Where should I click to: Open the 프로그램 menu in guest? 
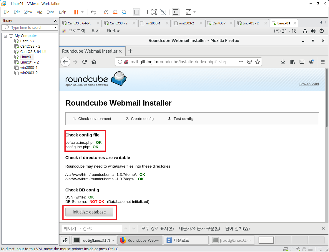coord(77,31)
